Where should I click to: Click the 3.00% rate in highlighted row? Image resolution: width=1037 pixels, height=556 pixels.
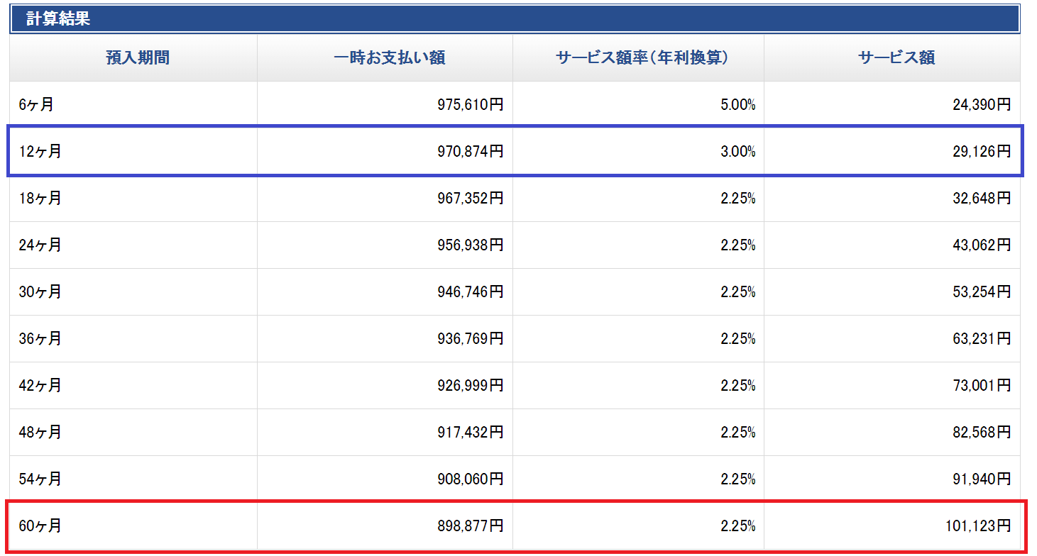(737, 152)
